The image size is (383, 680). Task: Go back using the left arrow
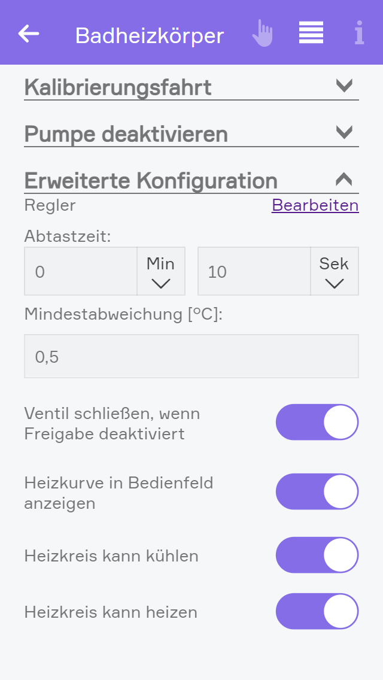pos(29,34)
